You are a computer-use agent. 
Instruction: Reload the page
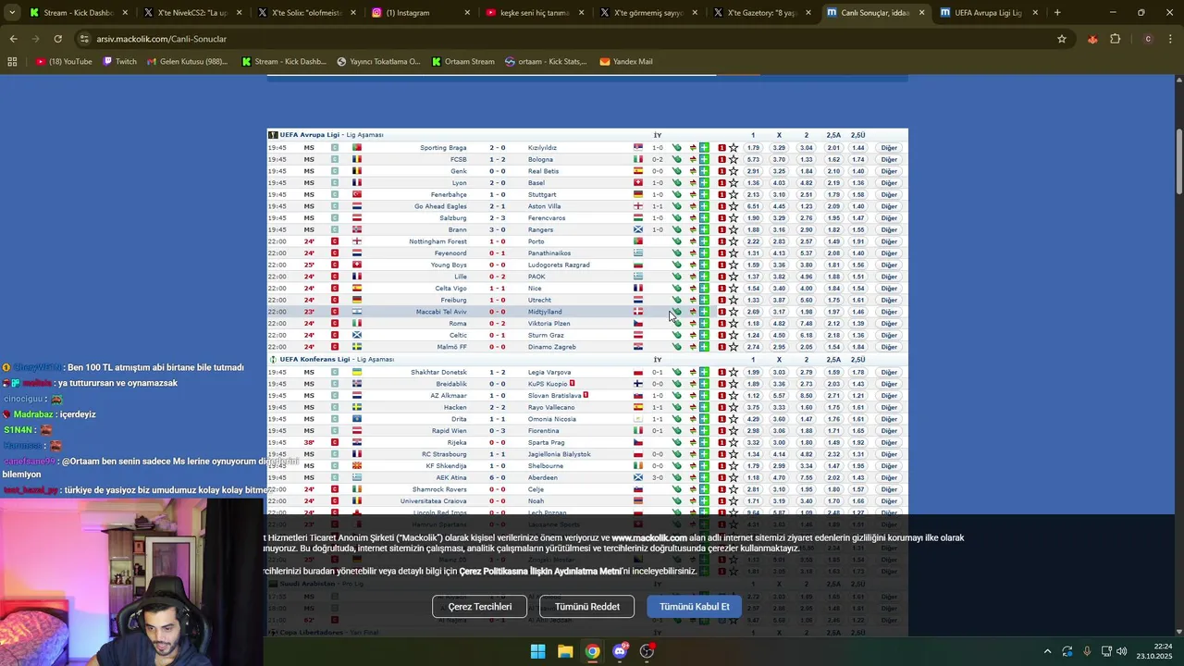[57, 39]
